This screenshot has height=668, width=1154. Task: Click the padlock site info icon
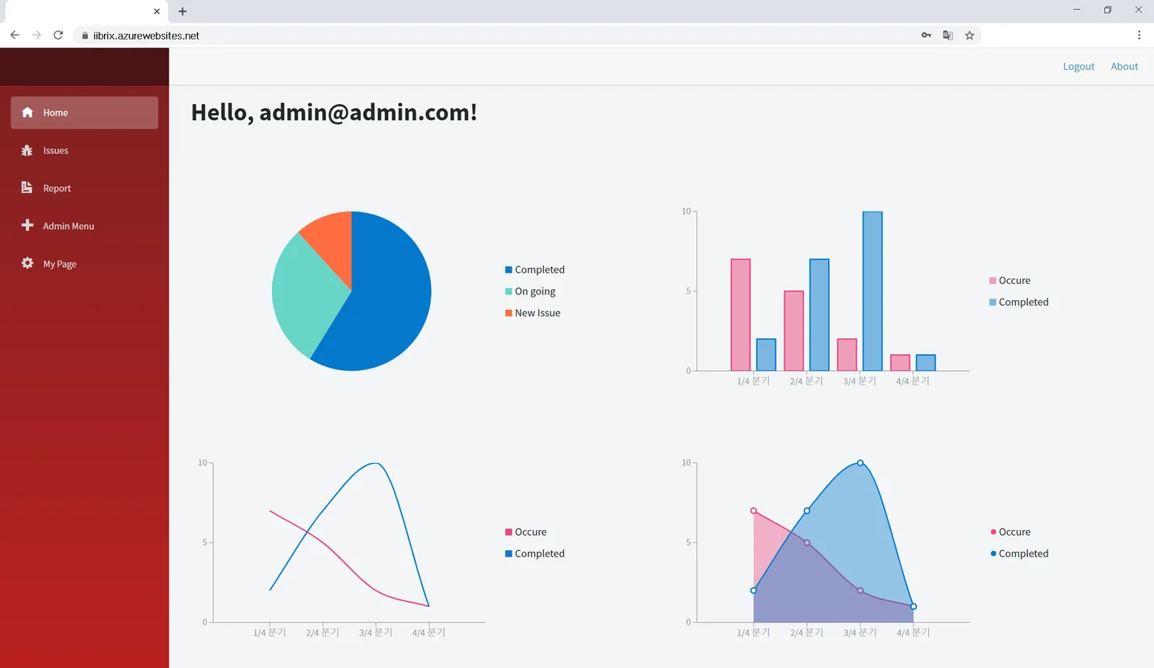84,35
